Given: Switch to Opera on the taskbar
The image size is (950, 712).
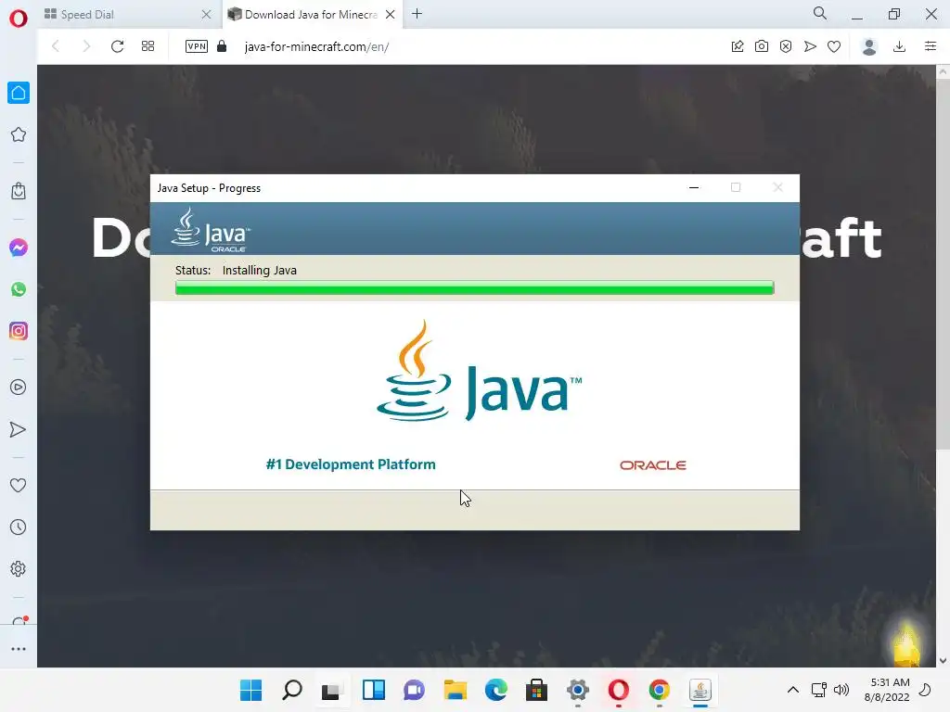Looking at the screenshot, I should pyautogui.click(x=619, y=690).
